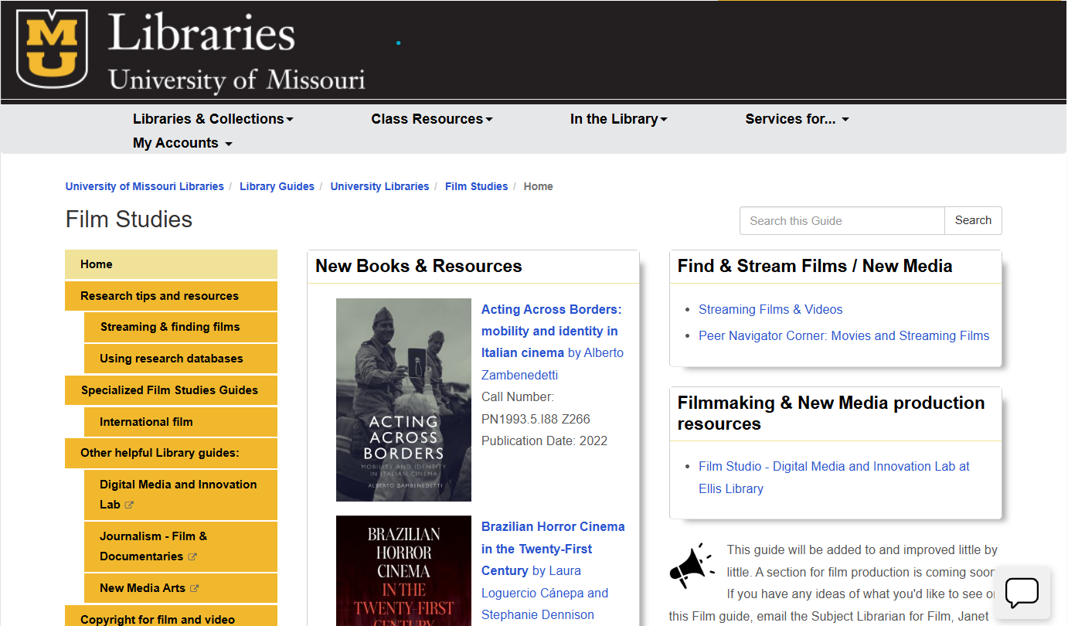This screenshot has height=626, width=1068.
Task: Click Library Guides breadcrumb link
Action: coord(277,186)
